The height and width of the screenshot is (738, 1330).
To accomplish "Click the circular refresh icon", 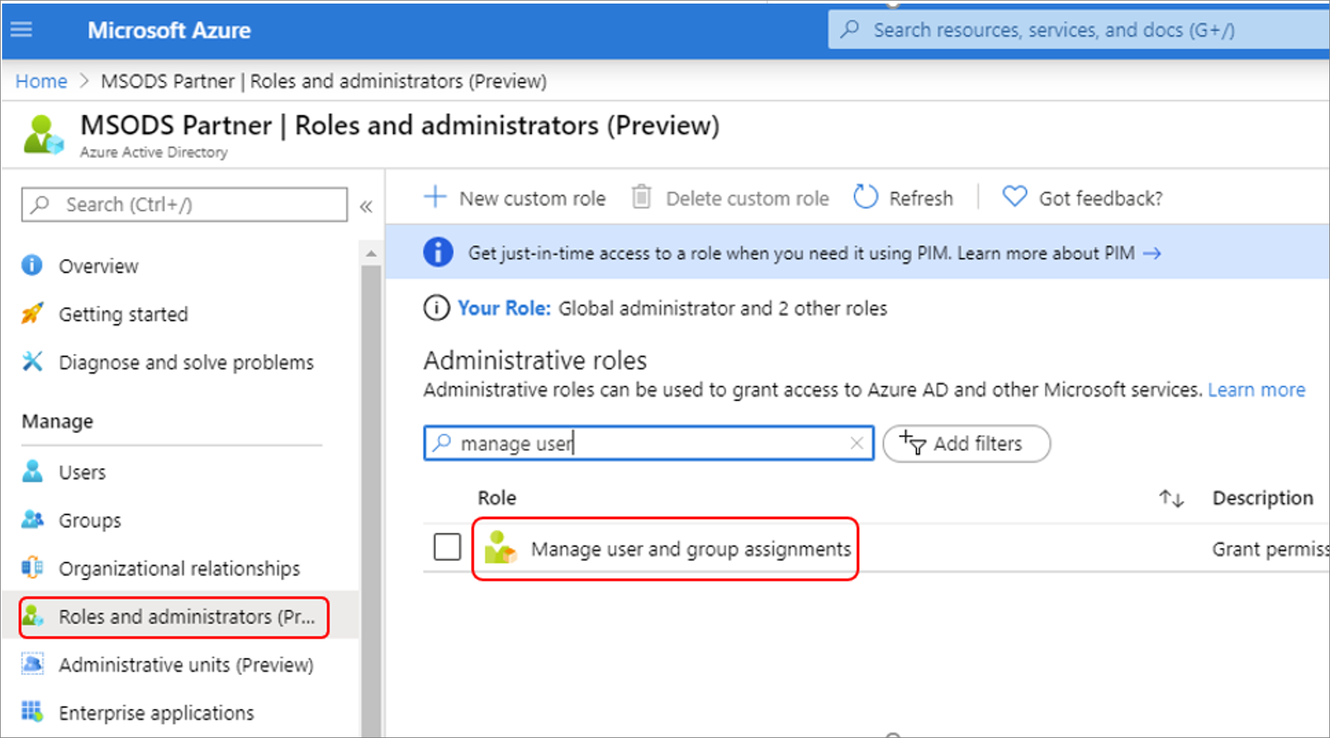I will [x=865, y=197].
